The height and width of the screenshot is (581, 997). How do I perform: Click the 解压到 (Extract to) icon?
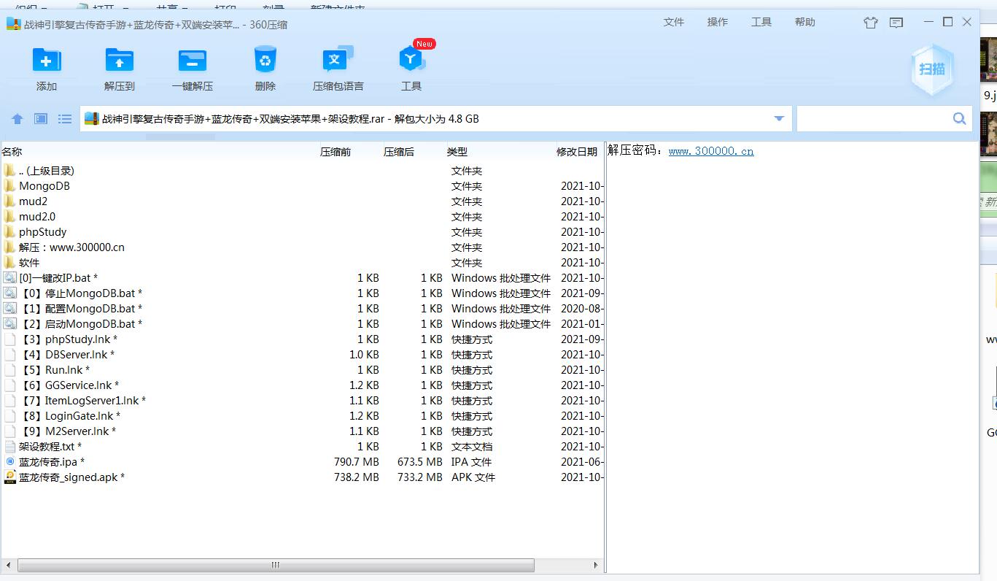click(x=120, y=61)
